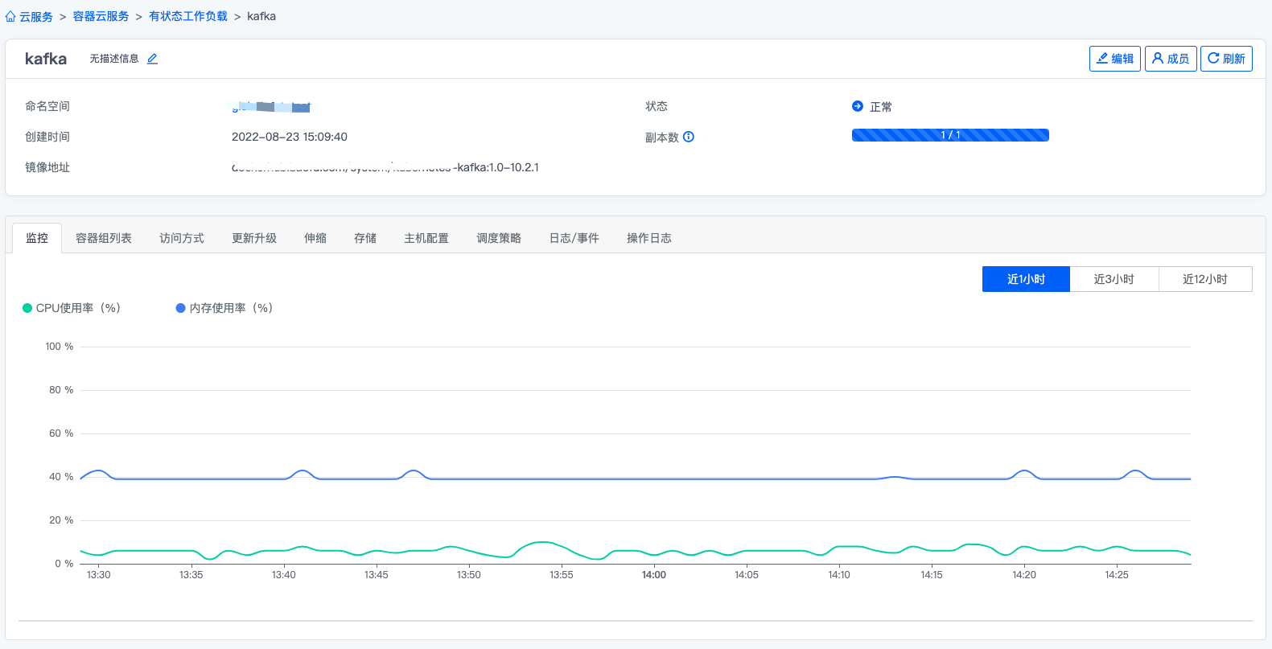Image resolution: width=1272 pixels, height=649 pixels.
Task: Click the kafka title heading
Action: click(46, 59)
